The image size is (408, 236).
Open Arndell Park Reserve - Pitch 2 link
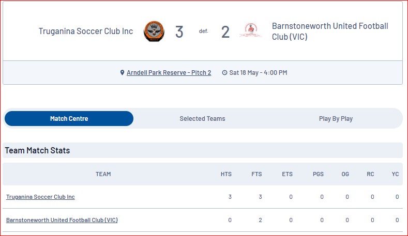click(169, 72)
